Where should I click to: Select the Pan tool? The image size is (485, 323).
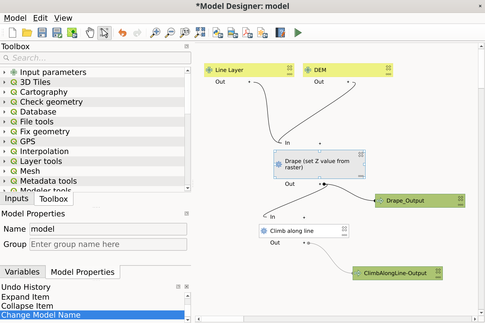(90, 33)
